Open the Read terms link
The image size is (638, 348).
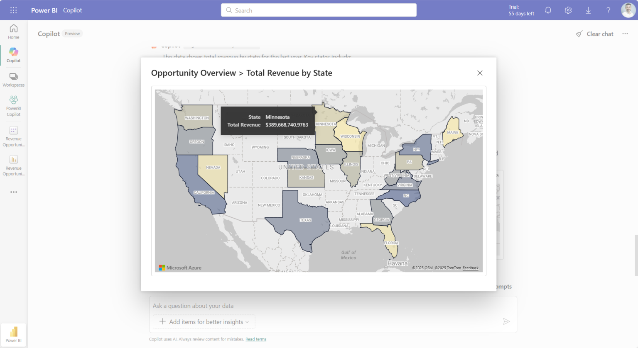[255, 339]
